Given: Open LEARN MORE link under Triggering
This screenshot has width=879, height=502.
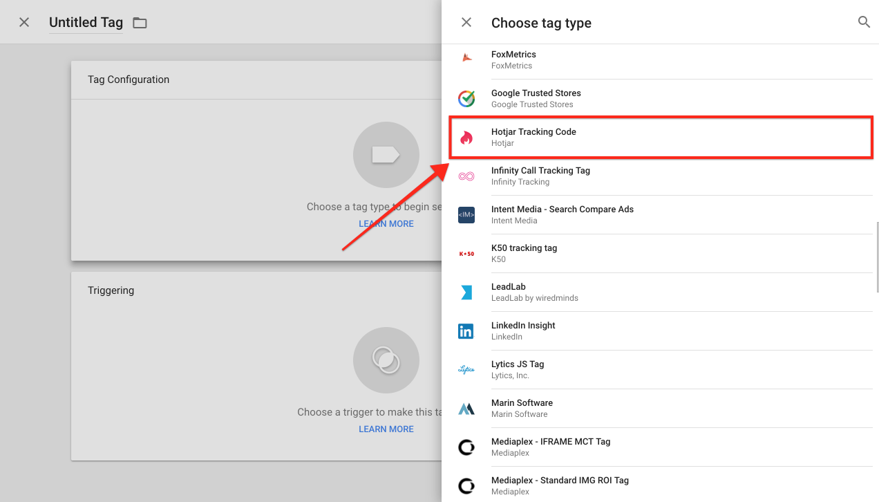Looking at the screenshot, I should click(x=386, y=429).
